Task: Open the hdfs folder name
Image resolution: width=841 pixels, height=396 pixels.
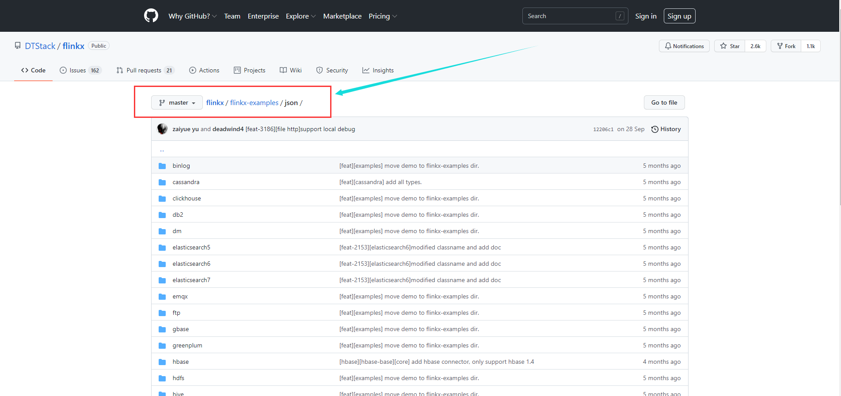Action: [x=179, y=378]
